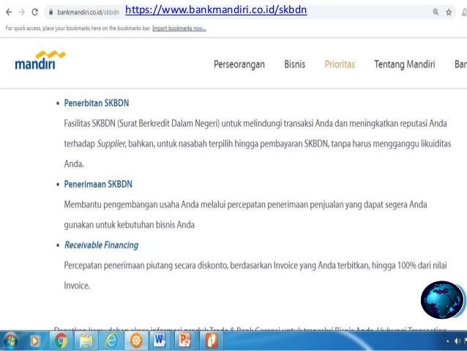This screenshot has height=351, width=467.
Task: Click the padlock site security icon
Action: [51, 12]
